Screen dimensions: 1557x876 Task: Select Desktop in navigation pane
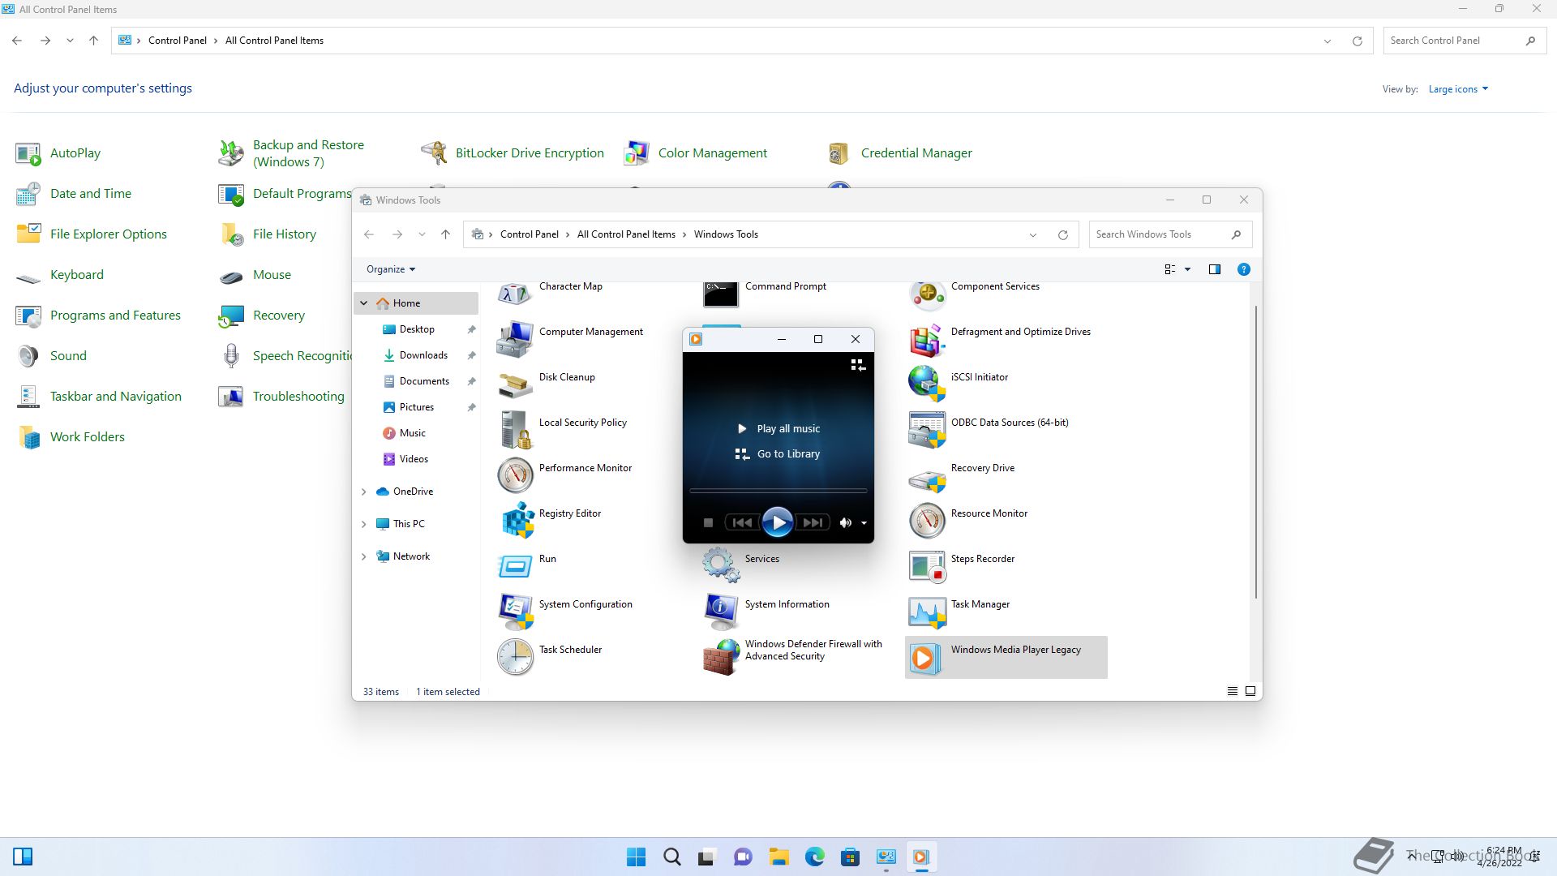417,329
